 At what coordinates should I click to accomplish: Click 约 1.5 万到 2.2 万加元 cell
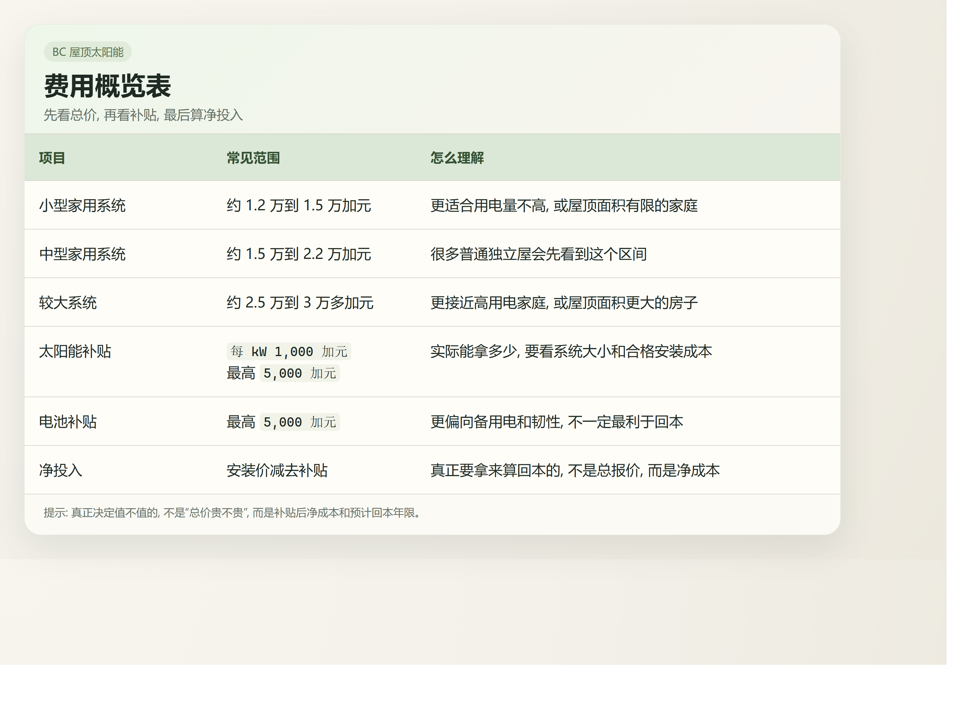click(x=299, y=254)
